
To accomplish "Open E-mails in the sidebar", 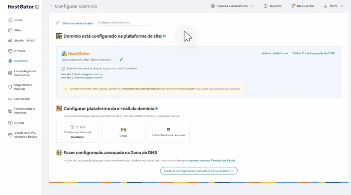I will coord(19,51).
